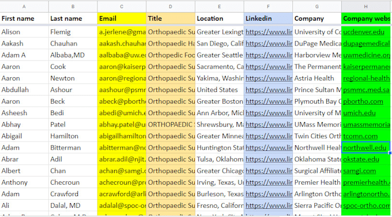Select first name cell 'Alison'
Image resolution: width=392 pixels, height=217 pixels.
tap(24, 32)
